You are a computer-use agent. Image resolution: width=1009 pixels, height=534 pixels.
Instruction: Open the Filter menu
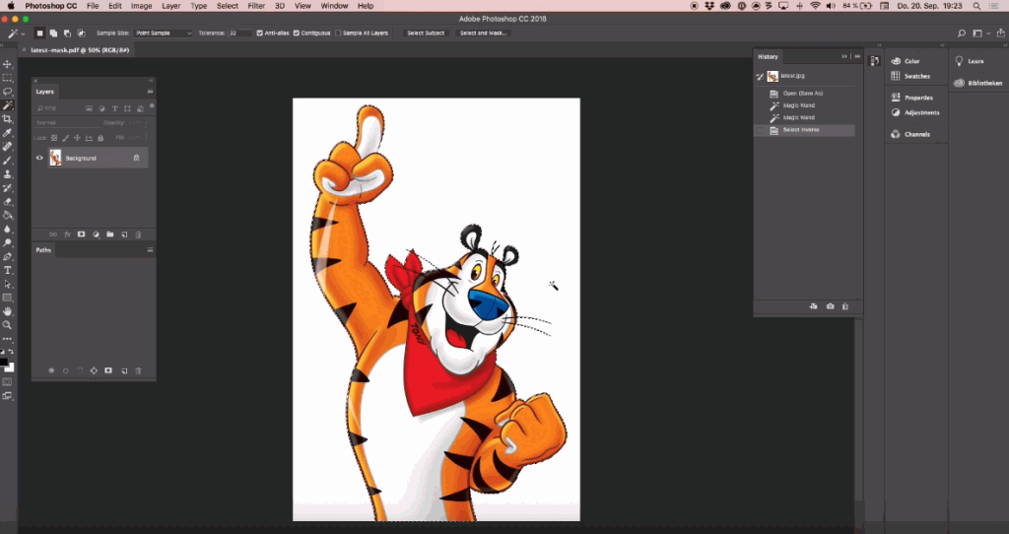pyautogui.click(x=256, y=6)
